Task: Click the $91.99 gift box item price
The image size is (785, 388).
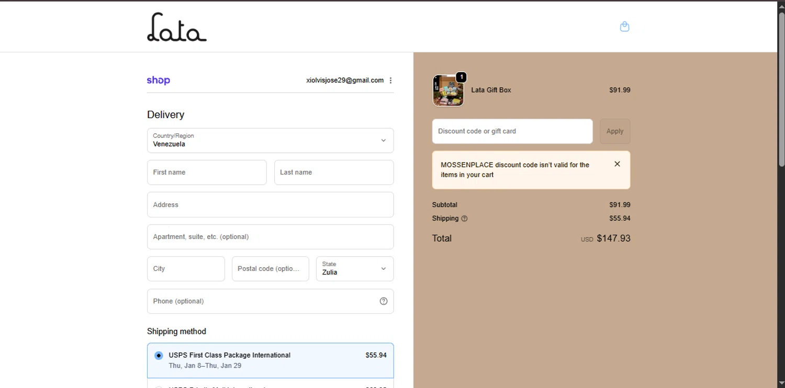Action: pos(620,90)
